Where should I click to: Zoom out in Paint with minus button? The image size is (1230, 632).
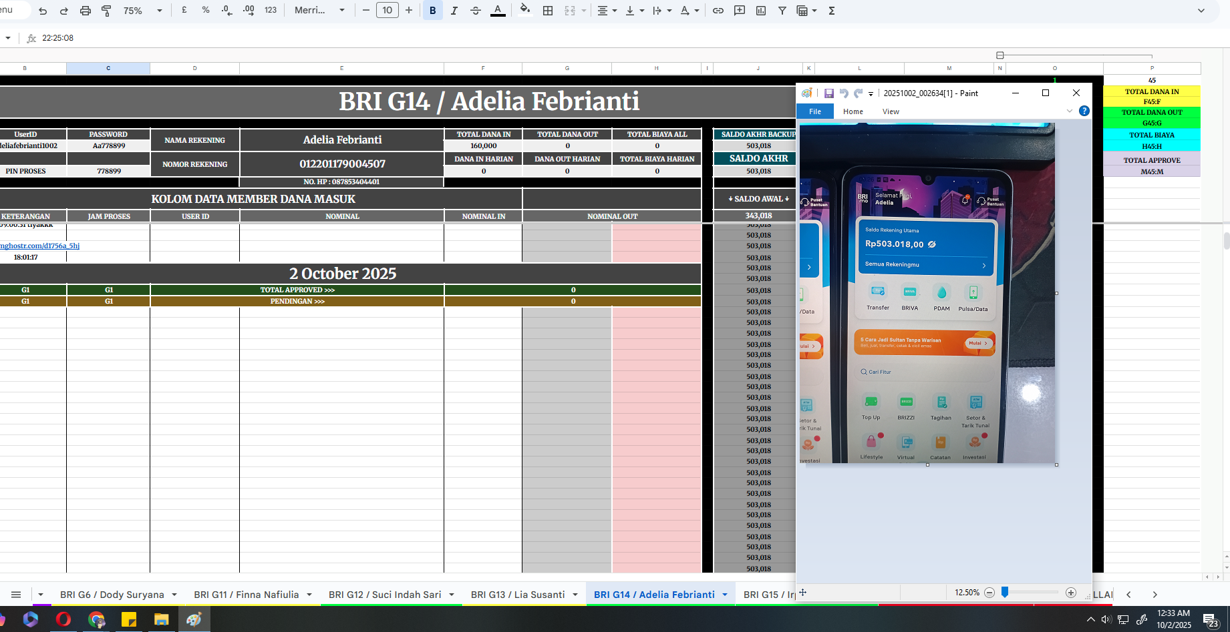989,593
